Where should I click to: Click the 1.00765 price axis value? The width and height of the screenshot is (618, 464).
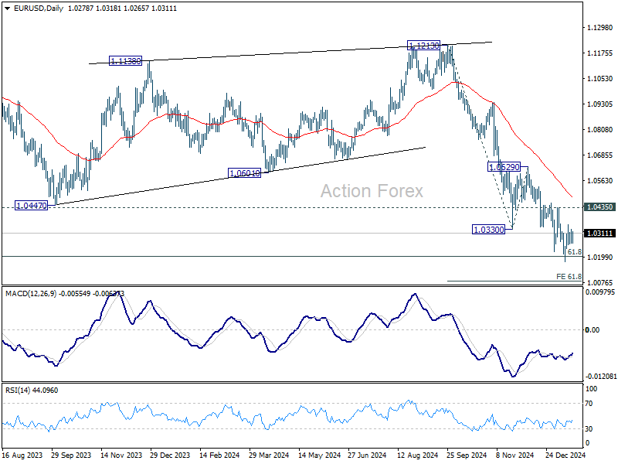600,282
